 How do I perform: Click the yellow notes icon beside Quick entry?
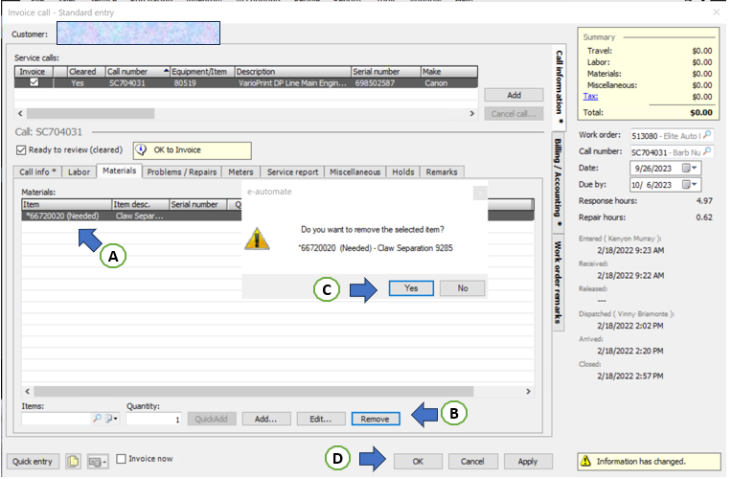tap(73, 462)
